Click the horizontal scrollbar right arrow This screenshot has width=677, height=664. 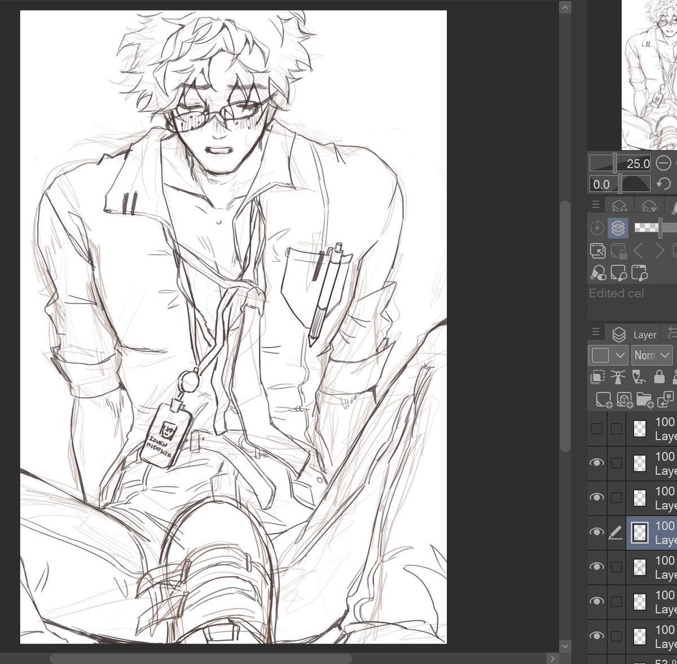pos(552,658)
